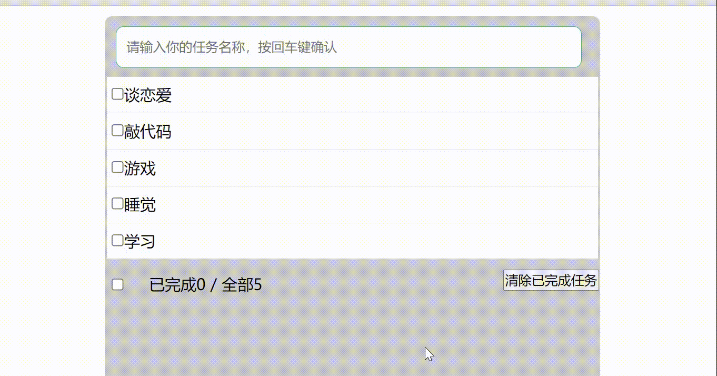Click the footer bar of the todo panel
This screenshot has height=376, width=717.
click(x=353, y=284)
